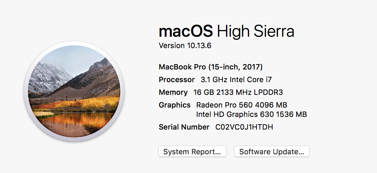
Task: Click the Graphics label
Action: click(174, 105)
